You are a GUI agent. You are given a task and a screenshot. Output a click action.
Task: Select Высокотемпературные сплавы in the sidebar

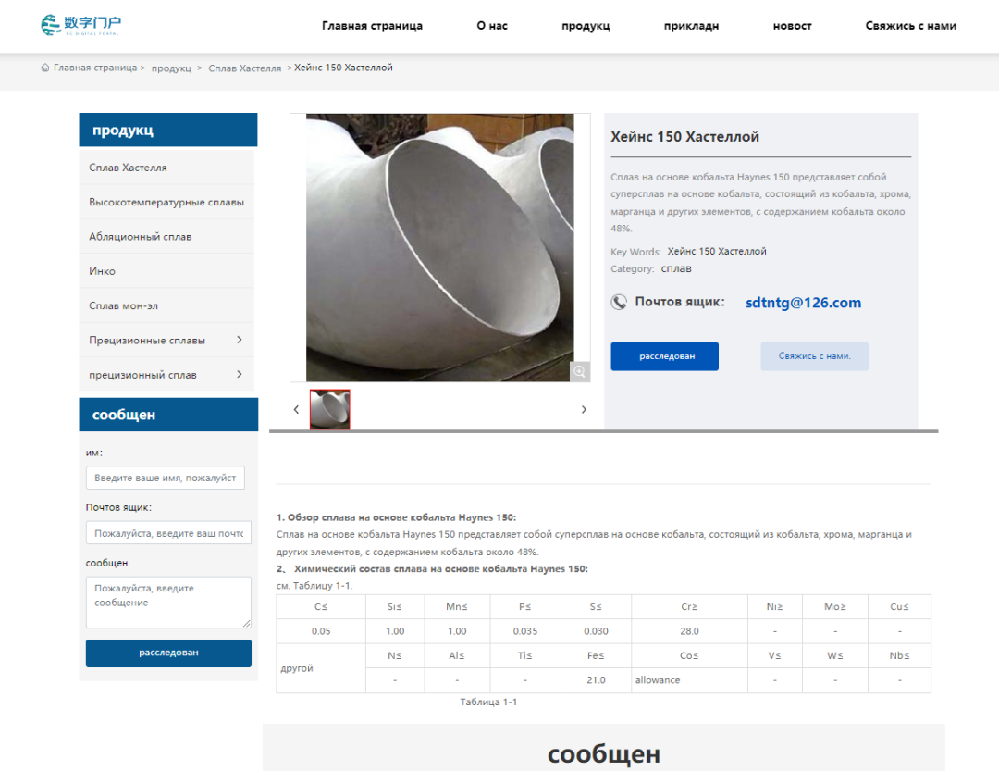coord(166,202)
